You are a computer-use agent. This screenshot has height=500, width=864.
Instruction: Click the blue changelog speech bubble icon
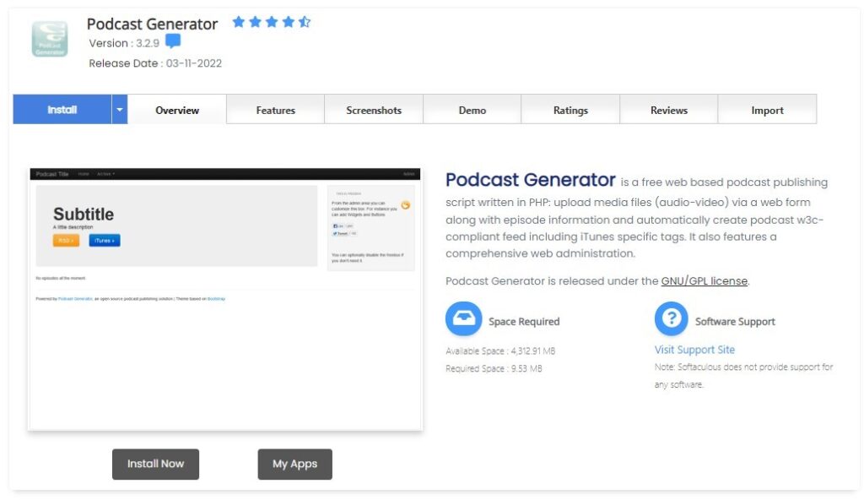click(173, 41)
